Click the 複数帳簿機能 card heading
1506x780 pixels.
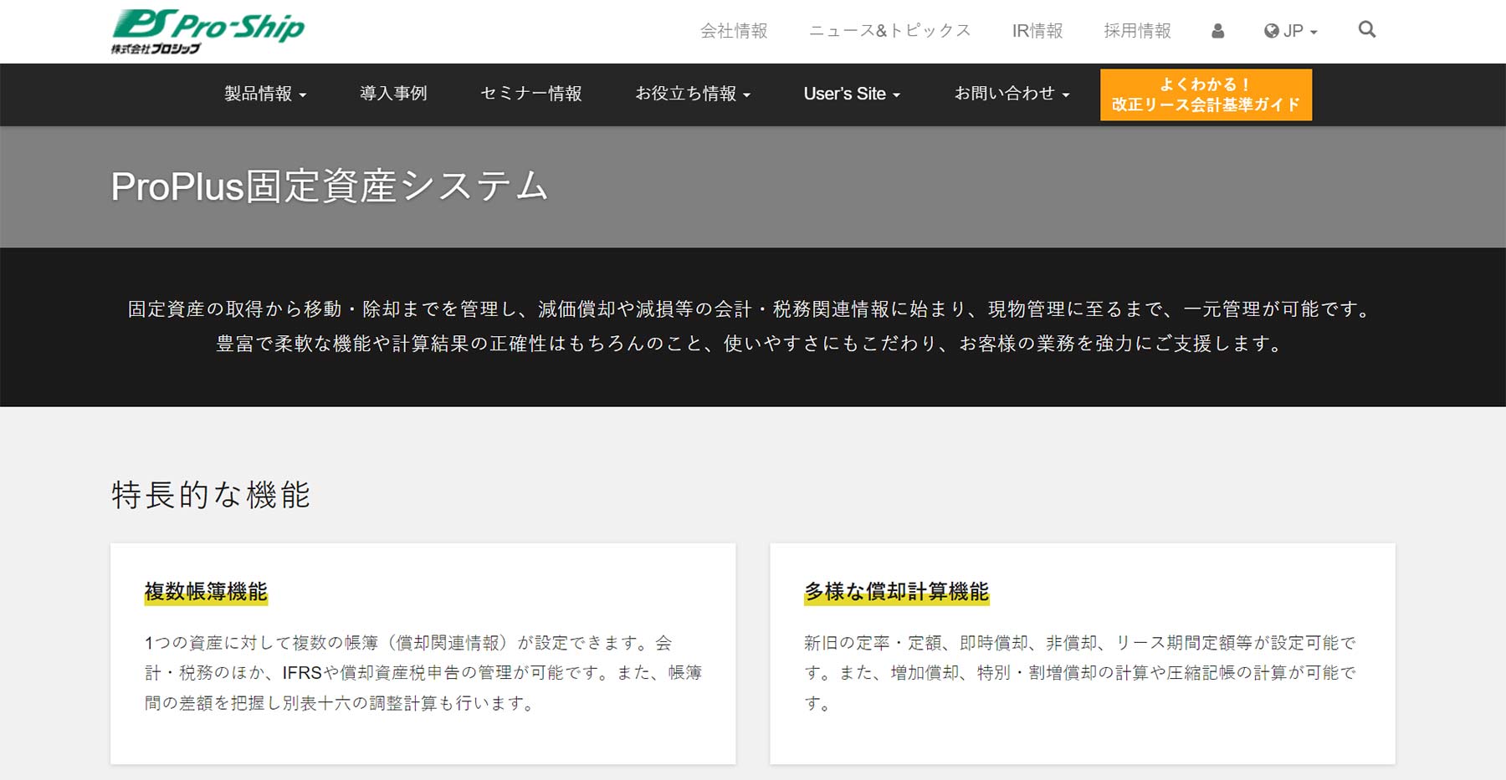pos(206,592)
